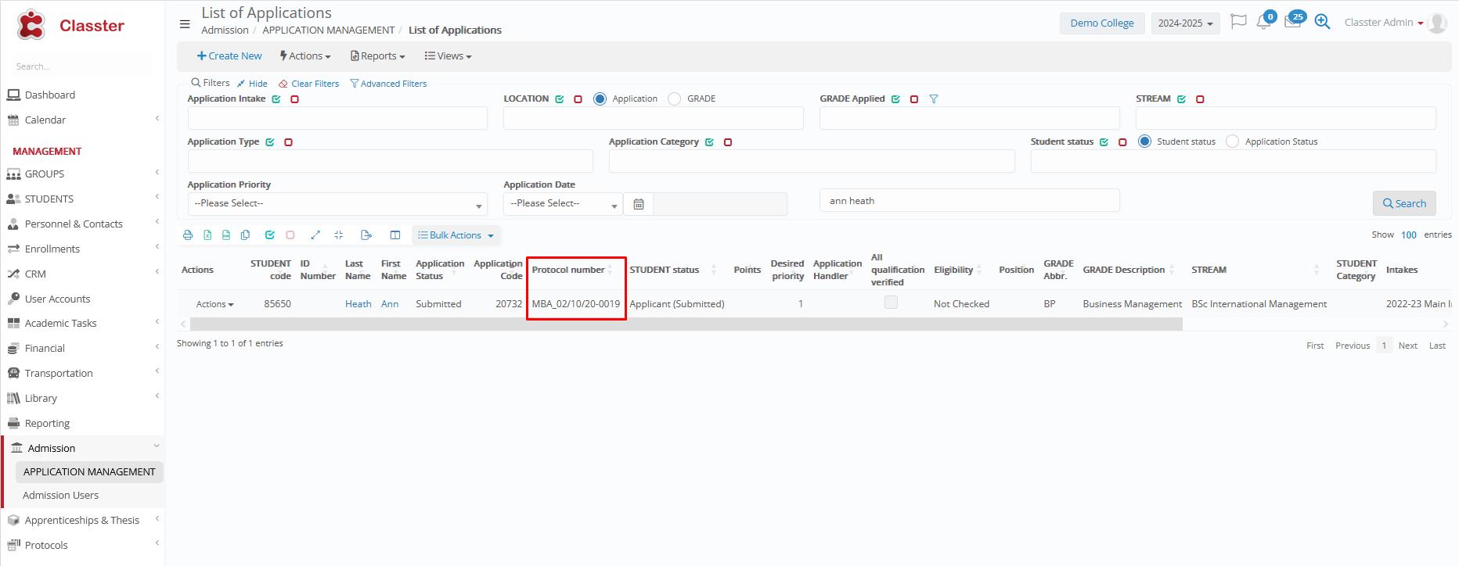Open the 2024-2025 academic year dropdown

coord(1185,23)
